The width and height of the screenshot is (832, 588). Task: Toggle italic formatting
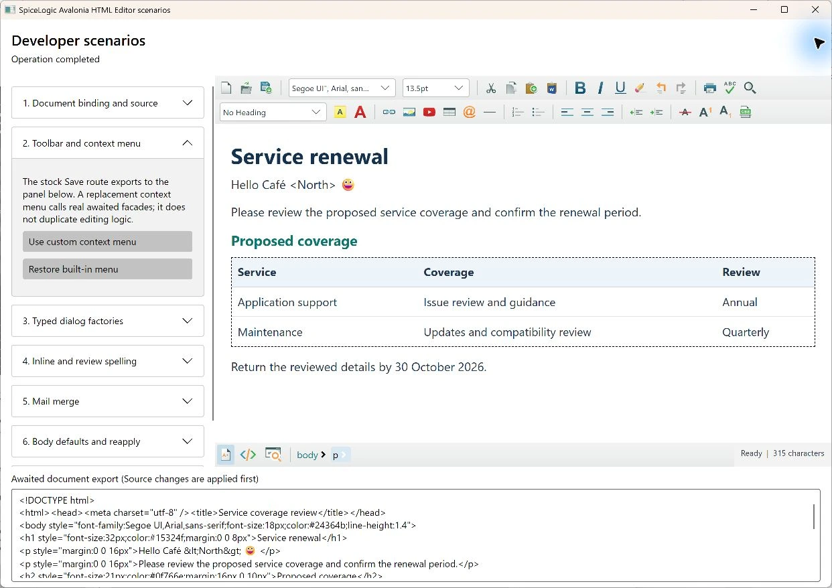pos(600,88)
